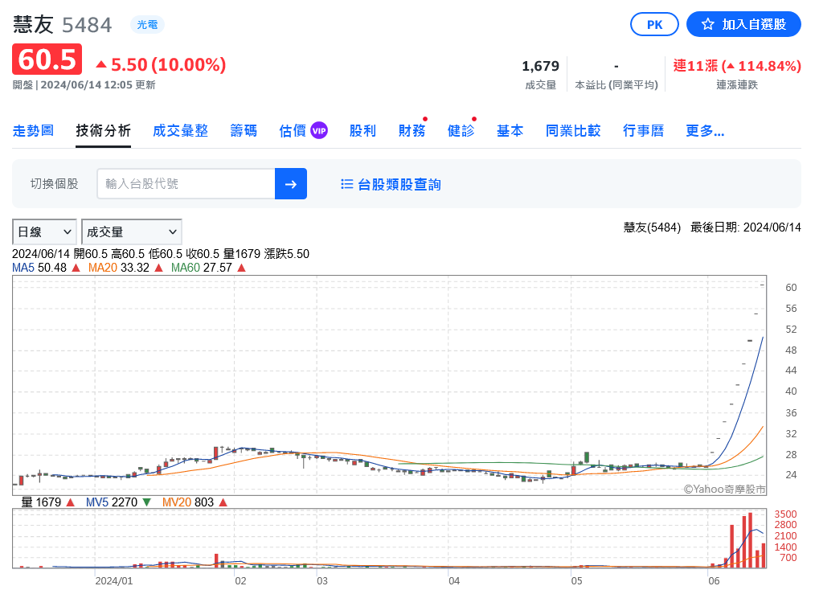Click the 光電 industry tag
The image size is (815, 590).
click(148, 24)
